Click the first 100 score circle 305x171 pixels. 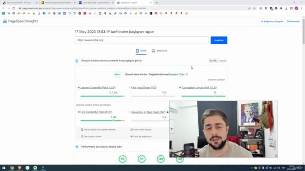(x=161, y=159)
